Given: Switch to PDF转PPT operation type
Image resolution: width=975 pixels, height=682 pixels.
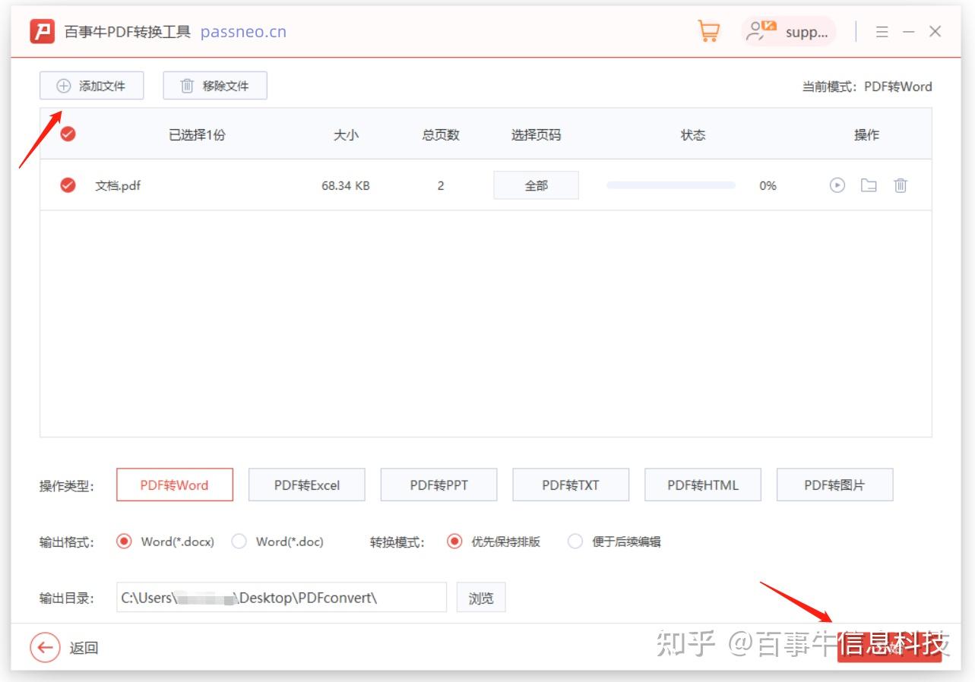Looking at the screenshot, I should pyautogui.click(x=439, y=485).
